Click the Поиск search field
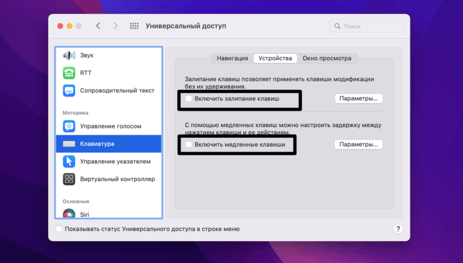Viewport: 463px width, 263px height. click(369, 26)
